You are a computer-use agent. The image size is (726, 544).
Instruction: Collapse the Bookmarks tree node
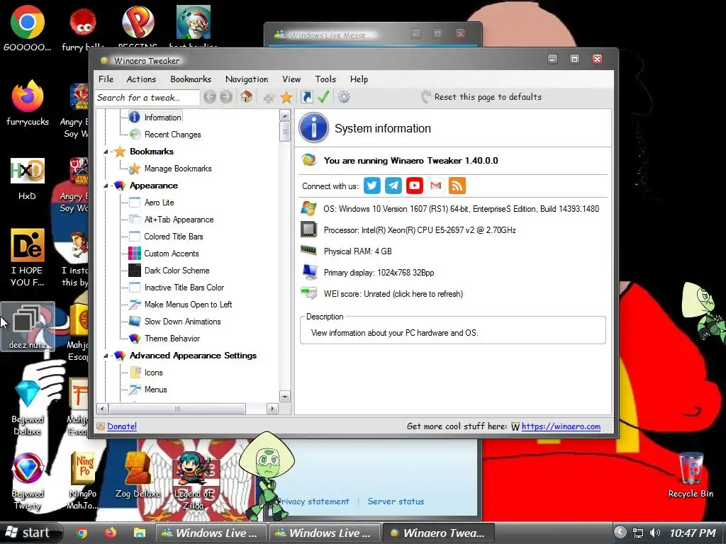106,152
